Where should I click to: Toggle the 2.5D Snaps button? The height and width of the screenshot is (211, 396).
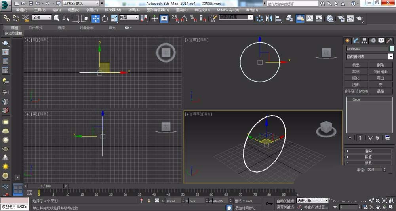[175, 18]
